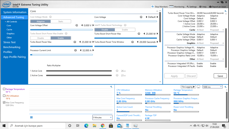Open the Stress Test section
Screen dimensions: 229x129
pyautogui.click(x=9, y=42)
